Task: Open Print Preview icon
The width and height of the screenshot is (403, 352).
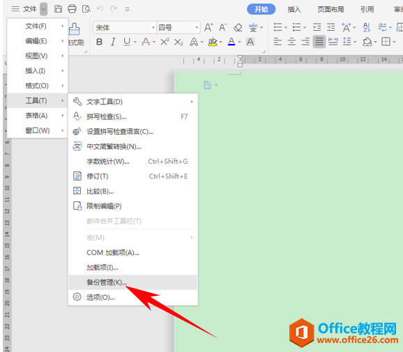Action: coord(86,9)
